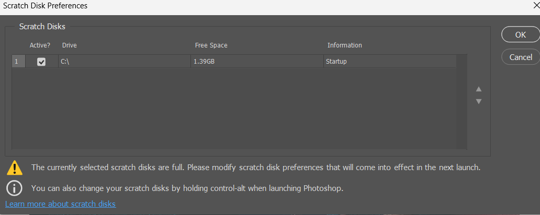Select the C:\ drive entry
Viewport: 540px width, 215px height.
tap(65, 62)
